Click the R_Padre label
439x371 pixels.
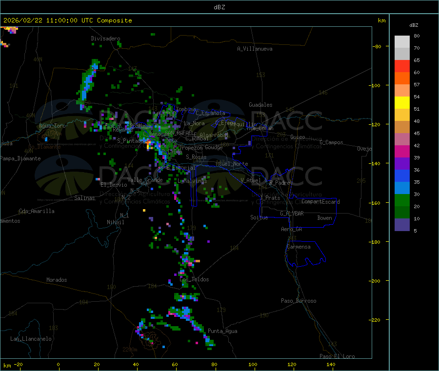click(279, 183)
